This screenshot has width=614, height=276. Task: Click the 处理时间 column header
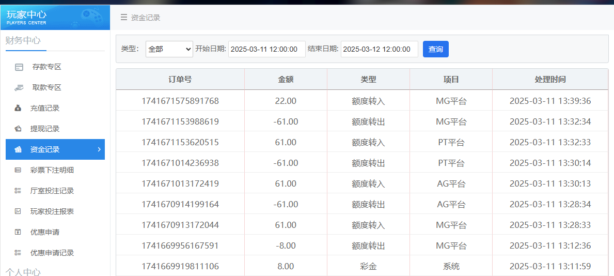pos(550,80)
